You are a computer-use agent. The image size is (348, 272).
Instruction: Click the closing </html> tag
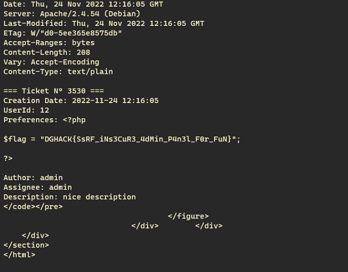[20, 255]
